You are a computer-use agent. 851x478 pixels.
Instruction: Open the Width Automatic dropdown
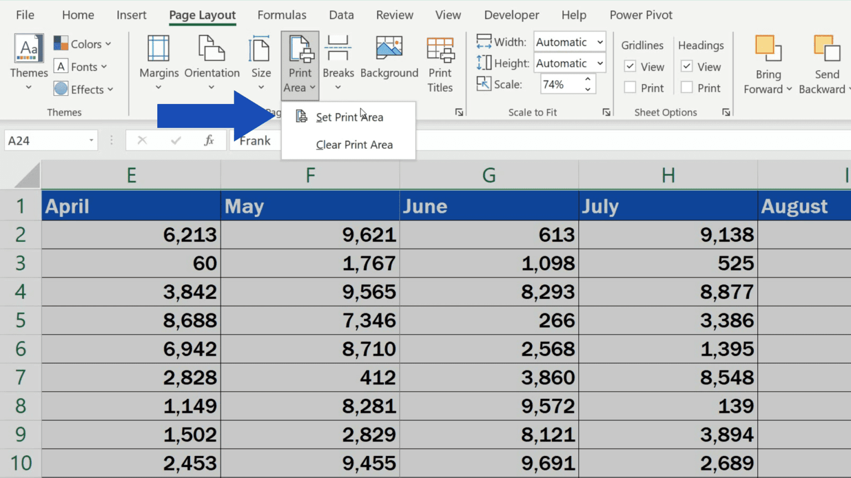pos(600,41)
